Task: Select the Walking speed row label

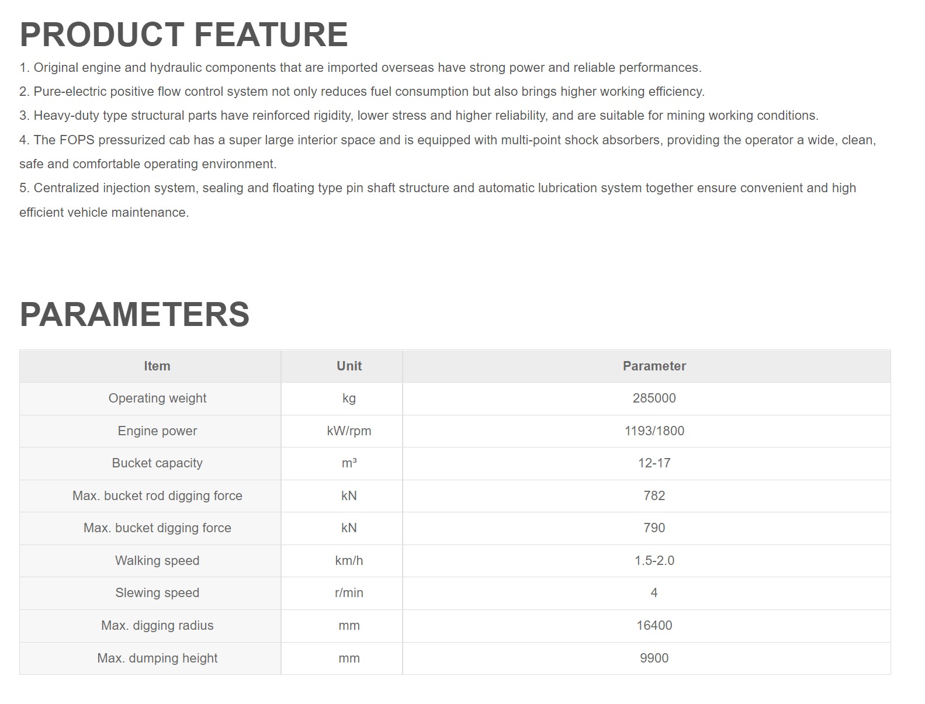Action: (157, 561)
